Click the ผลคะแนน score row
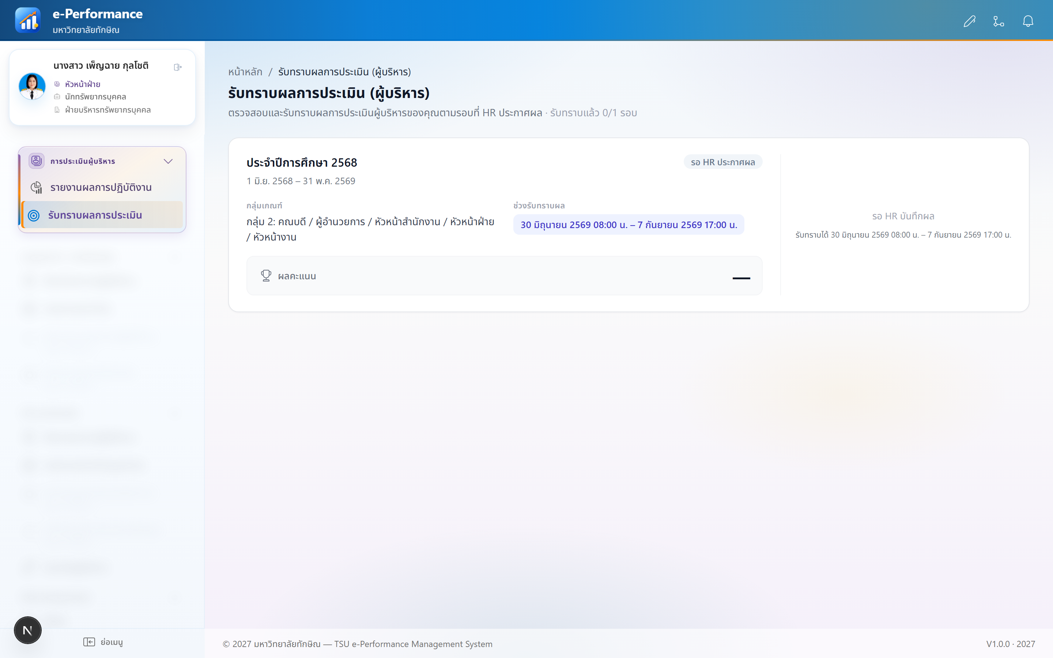This screenshot has height=658, width=1053. (504, 276)
